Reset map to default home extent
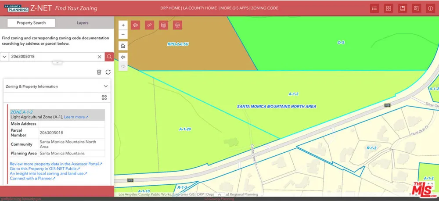Screen dimensions: 439x201 123,46
